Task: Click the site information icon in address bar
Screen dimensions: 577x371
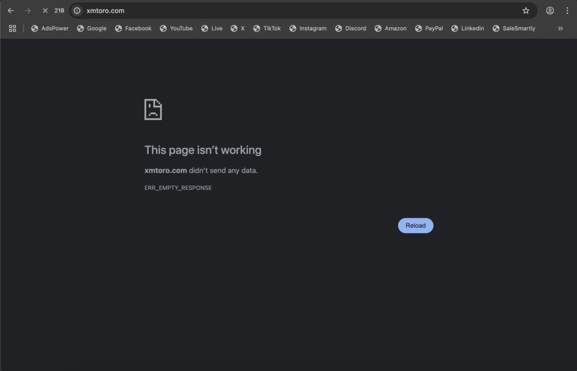Action: (77, 11)
